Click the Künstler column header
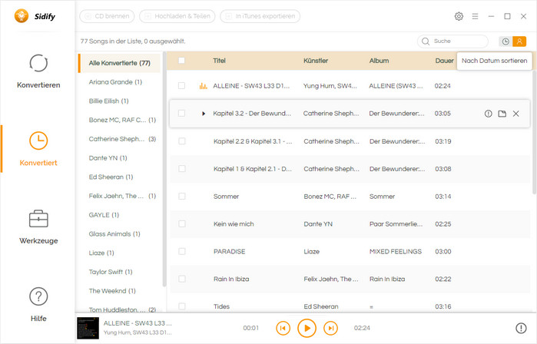 click(316, 61)
